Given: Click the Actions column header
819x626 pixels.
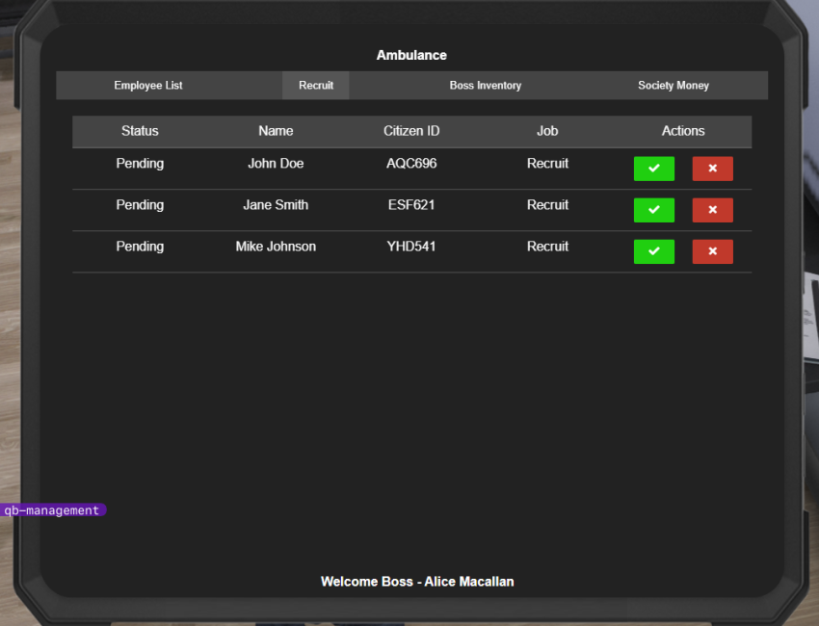Looking at the screenshot, I should (683, 131).
